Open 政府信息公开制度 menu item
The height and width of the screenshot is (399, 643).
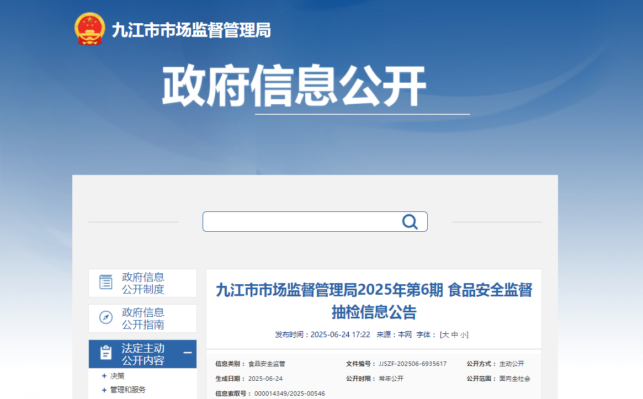(x=143, y=283)
